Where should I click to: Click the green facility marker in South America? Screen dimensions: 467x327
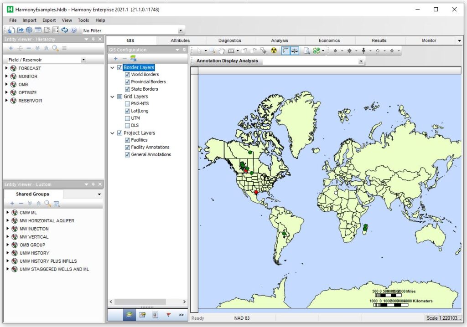click(284, 234)
